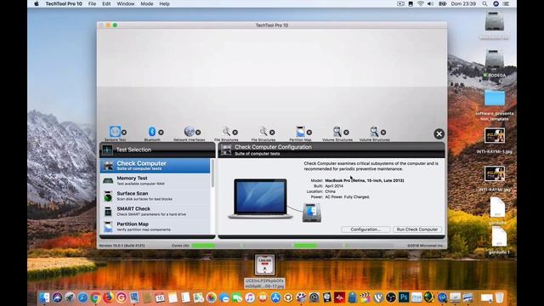Open Google Chrome from the Dock
The image size is (544, 306).
point(96,297)
